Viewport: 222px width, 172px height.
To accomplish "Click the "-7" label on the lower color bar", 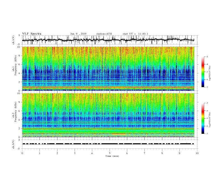I will pos(207,134).
